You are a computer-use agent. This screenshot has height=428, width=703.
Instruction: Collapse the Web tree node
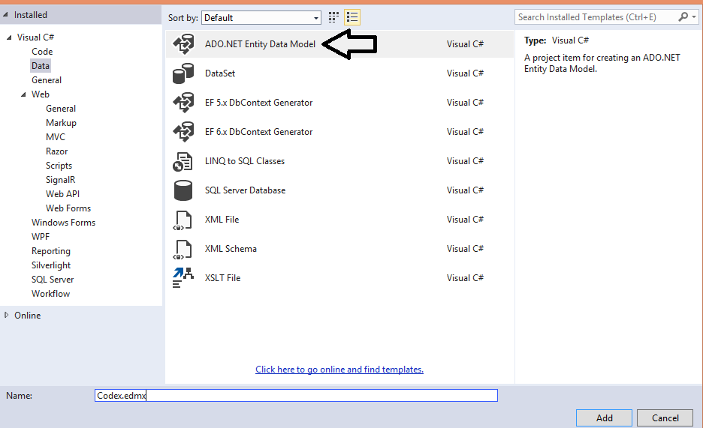[x=23, y=94]
